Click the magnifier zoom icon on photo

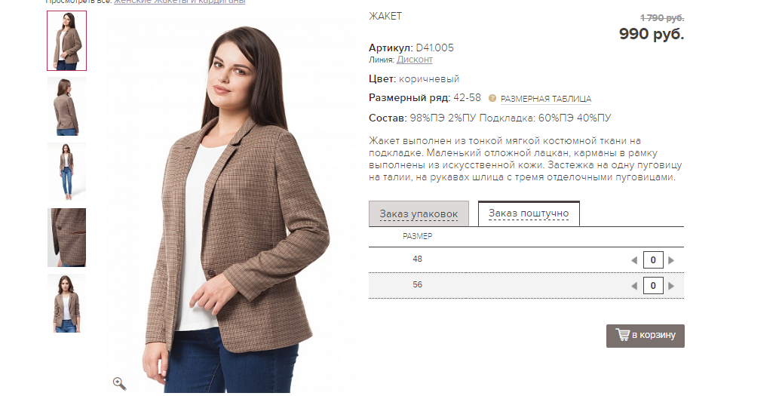point(119,384)
